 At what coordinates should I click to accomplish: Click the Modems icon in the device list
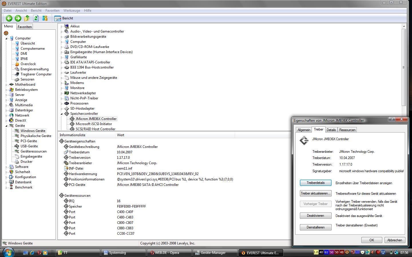pyautogui.click(x=67, y=83)
